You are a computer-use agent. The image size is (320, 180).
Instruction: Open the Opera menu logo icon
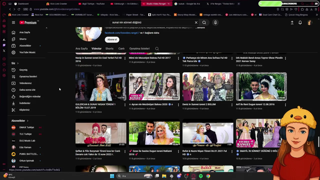pos(4,4)
